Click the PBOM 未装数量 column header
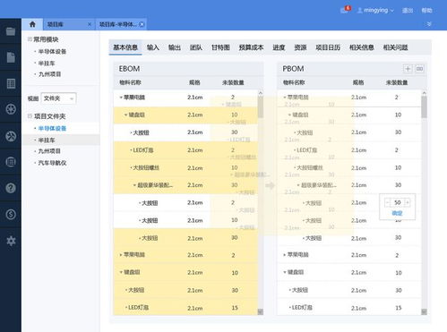447x332 pixels. (x=397, y=82)
